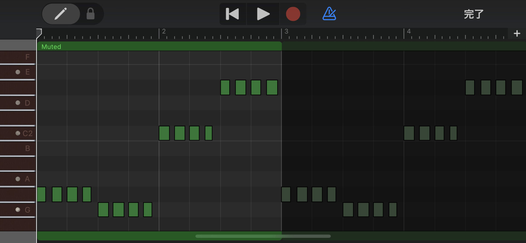Click bar 3 marker in the ruler
526x243 pixels.
(286, 32)
